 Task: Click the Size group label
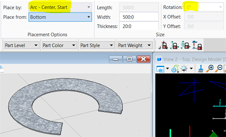pos(160,35)
